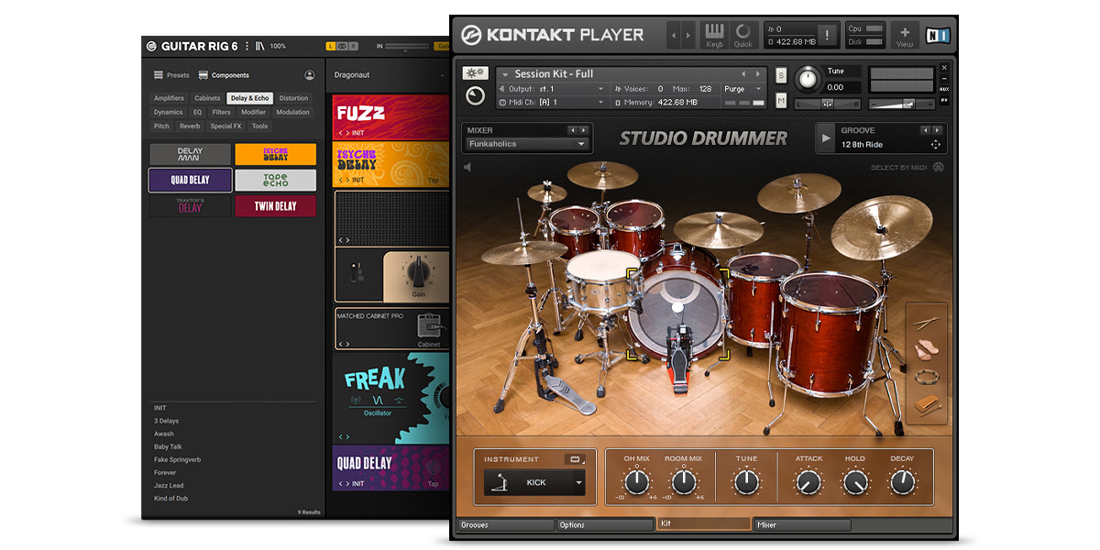Click the instrument volume slider
Screen dimensions: 1100x550
pyautogui.click(x=904, y=104)
